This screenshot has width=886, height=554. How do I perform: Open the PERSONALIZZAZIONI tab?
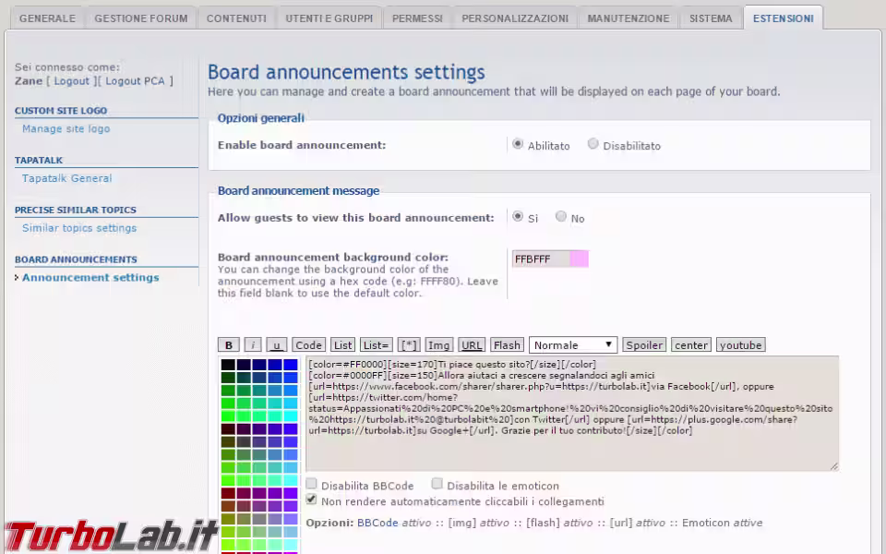coord(515,18)
